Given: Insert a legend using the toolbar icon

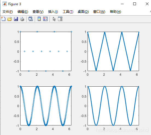Looking at the screenshot, I should pos(45,19).
